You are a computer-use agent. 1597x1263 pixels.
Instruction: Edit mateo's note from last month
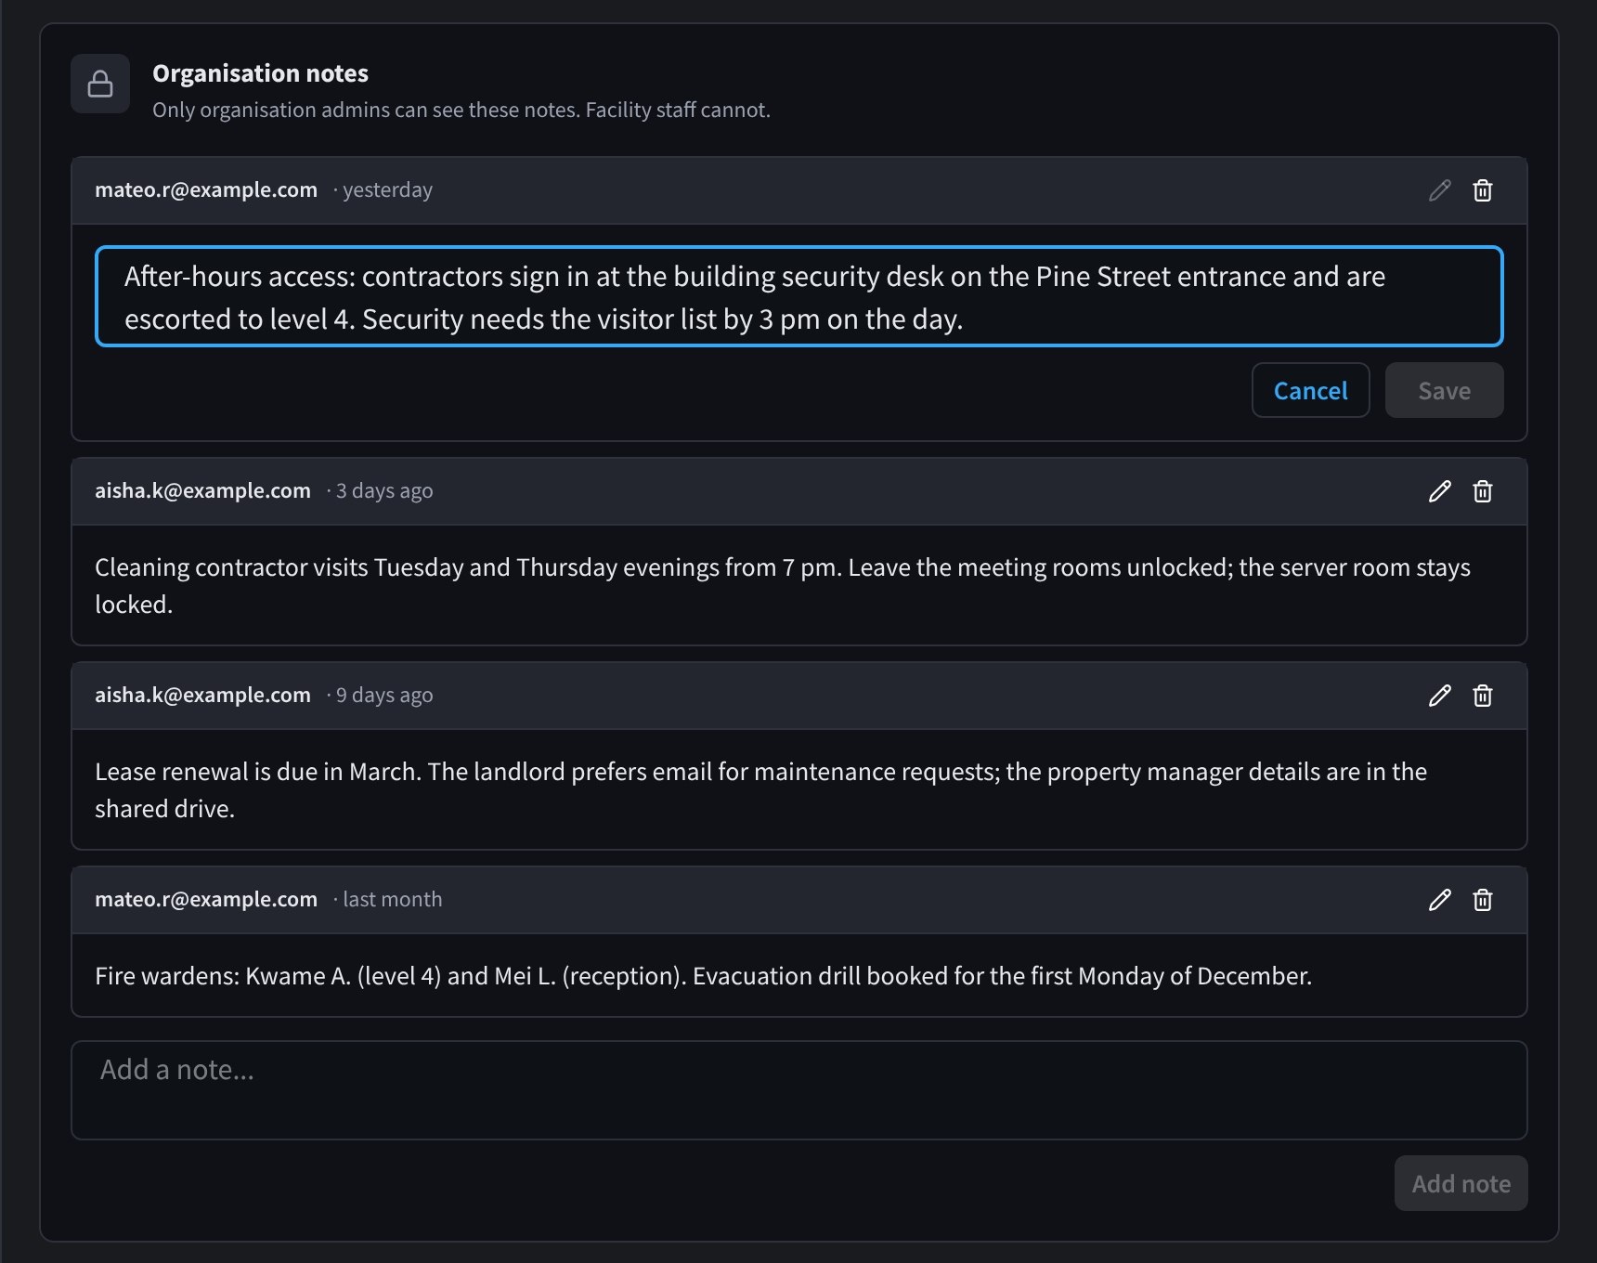click(1440, 900)
